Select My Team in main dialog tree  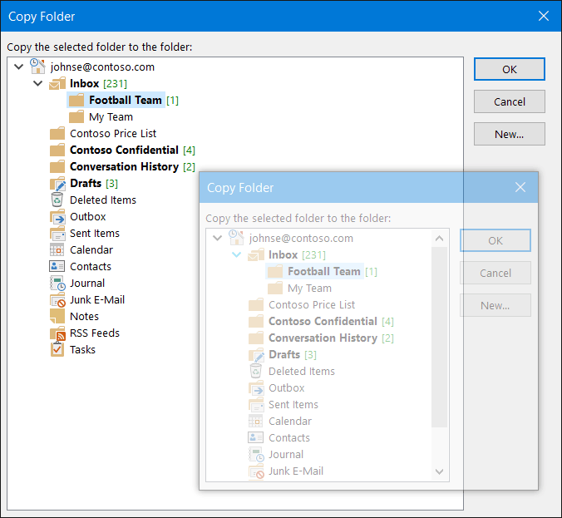111,117
